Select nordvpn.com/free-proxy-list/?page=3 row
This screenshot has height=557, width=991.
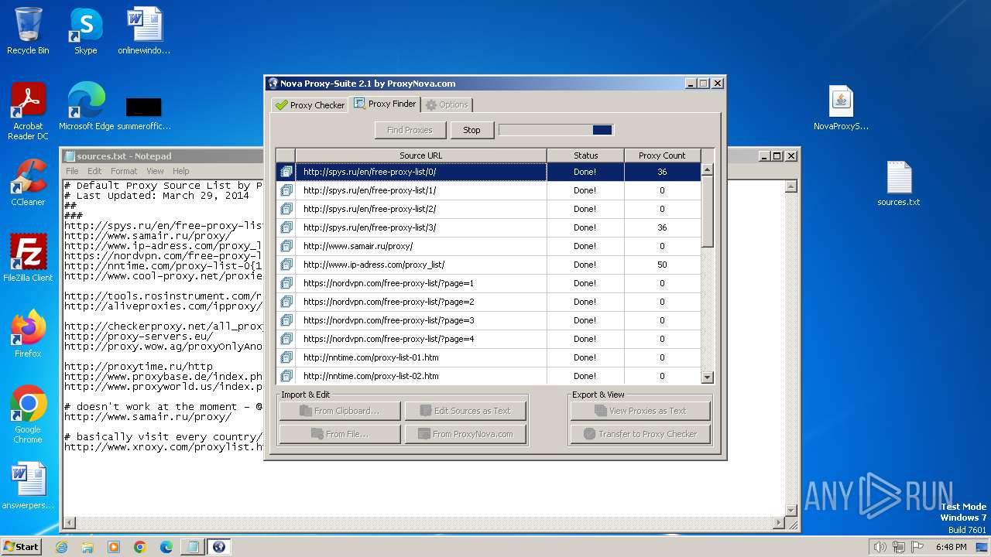[x=489, y=320]
